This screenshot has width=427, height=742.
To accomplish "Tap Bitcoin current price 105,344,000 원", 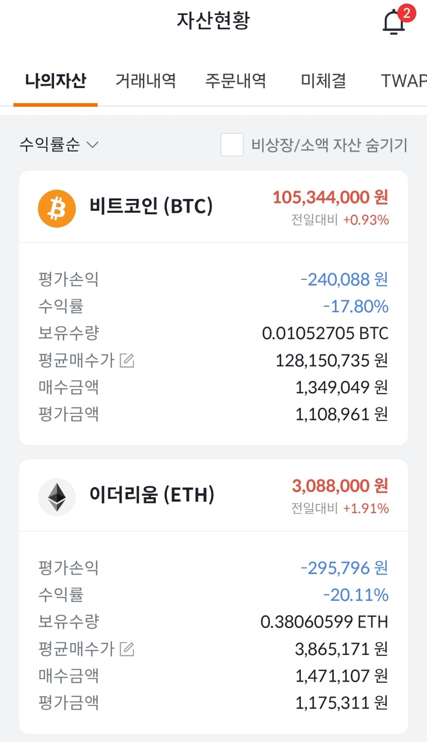I will (x=330, y=197).
